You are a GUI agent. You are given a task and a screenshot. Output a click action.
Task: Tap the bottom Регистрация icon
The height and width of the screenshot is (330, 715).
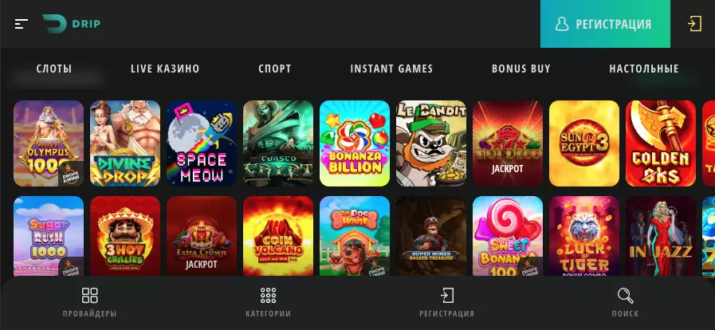447,296
